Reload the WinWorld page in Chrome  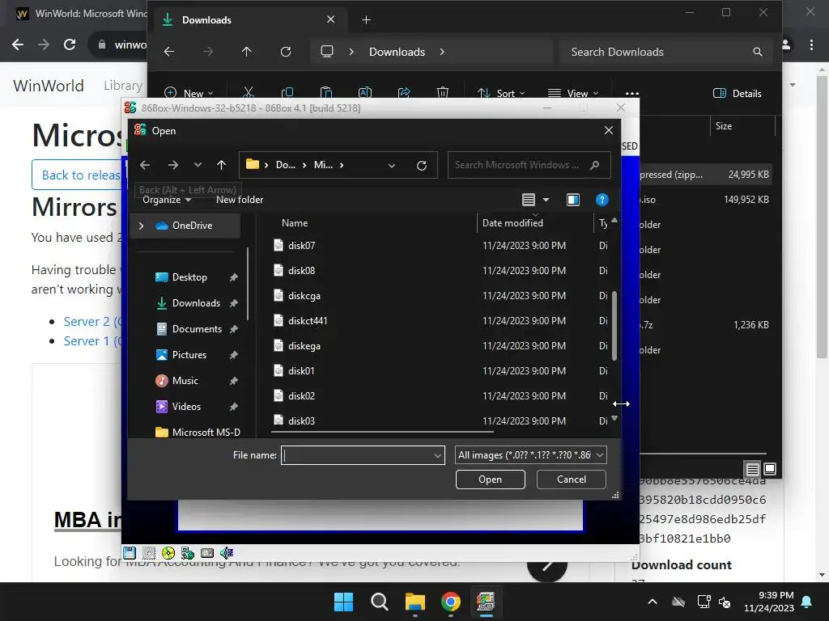click(x=70, y=44)
